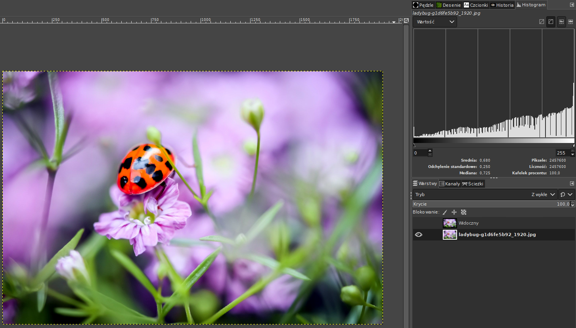Click the Srednia value 0,680
The image size is (576, 328).
pos(484,160)
